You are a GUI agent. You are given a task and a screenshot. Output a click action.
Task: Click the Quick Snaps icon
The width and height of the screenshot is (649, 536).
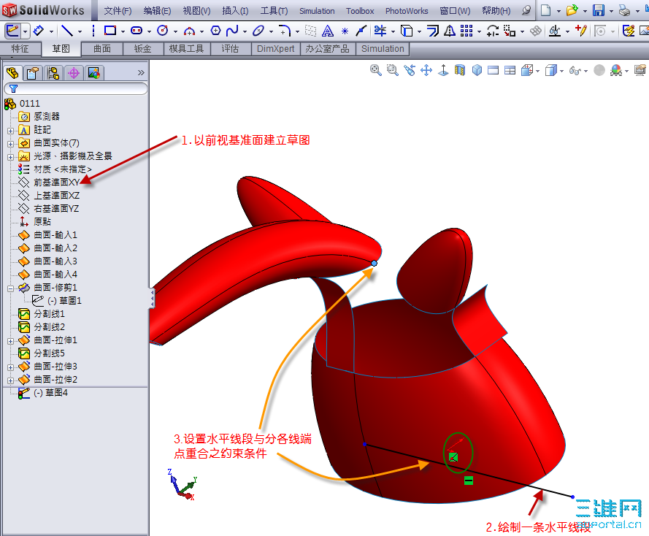600,31
